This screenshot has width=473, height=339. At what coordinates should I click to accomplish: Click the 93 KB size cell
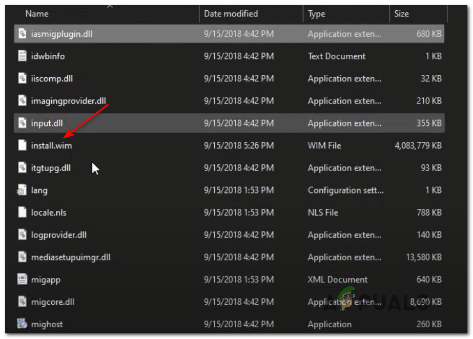[431, 167]
